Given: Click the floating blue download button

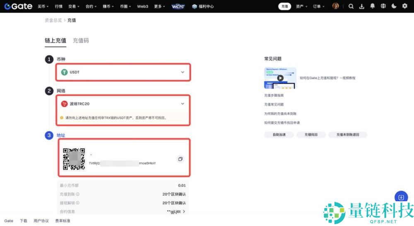Looking at the screenshot, I should pyautogui.click(x=401, y=197).
